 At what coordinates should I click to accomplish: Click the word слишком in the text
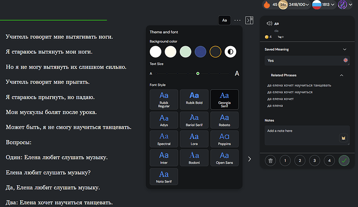click(x=91, y=67)
